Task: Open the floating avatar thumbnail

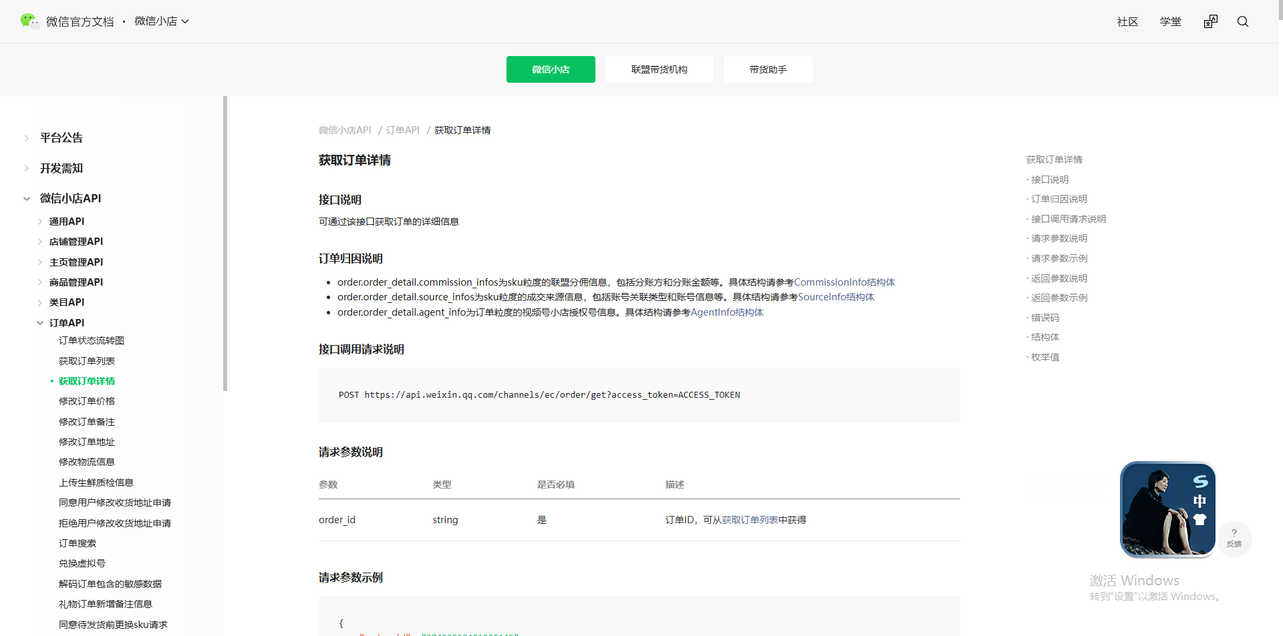Action: coord(1167,509)
